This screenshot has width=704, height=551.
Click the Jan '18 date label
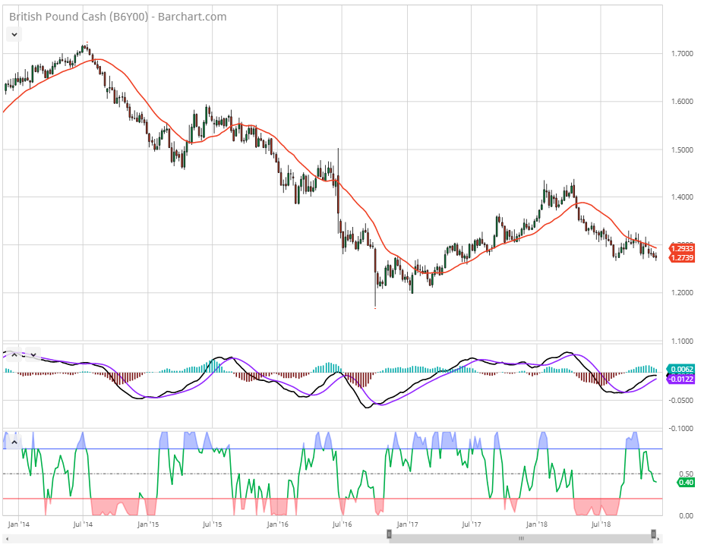coord(536,524)
